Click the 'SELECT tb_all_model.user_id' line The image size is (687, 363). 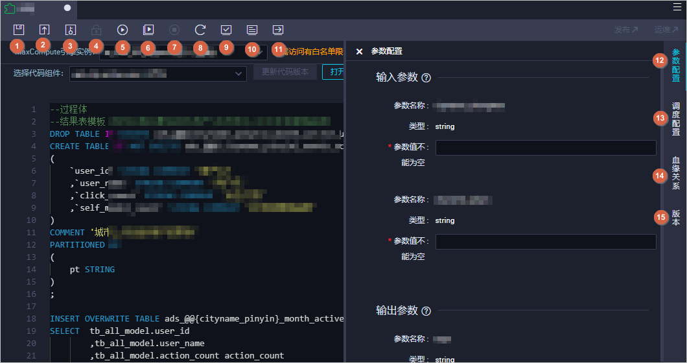tap(120, 331)
